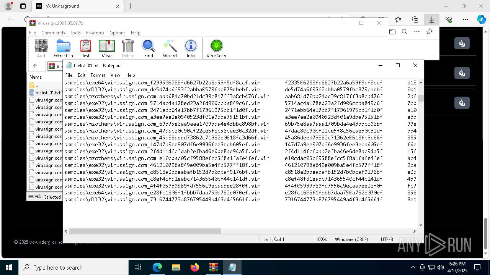Image resolution: width=490 pixels, height=275 pixels.
Task: Open WinRAR Tools menu
Action: pyautogui.click(x=75, y=33)
